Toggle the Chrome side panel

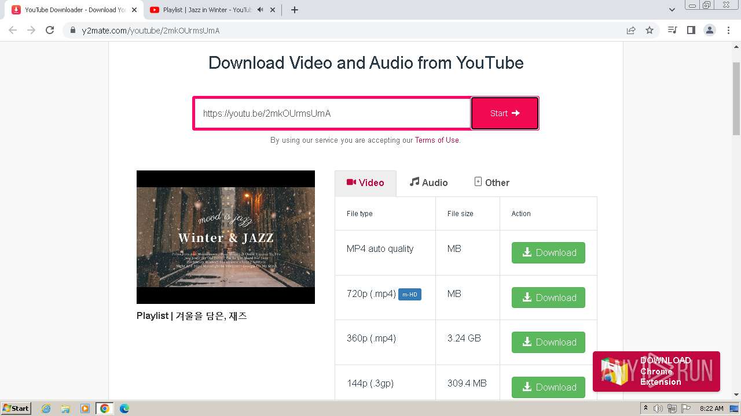691,30
